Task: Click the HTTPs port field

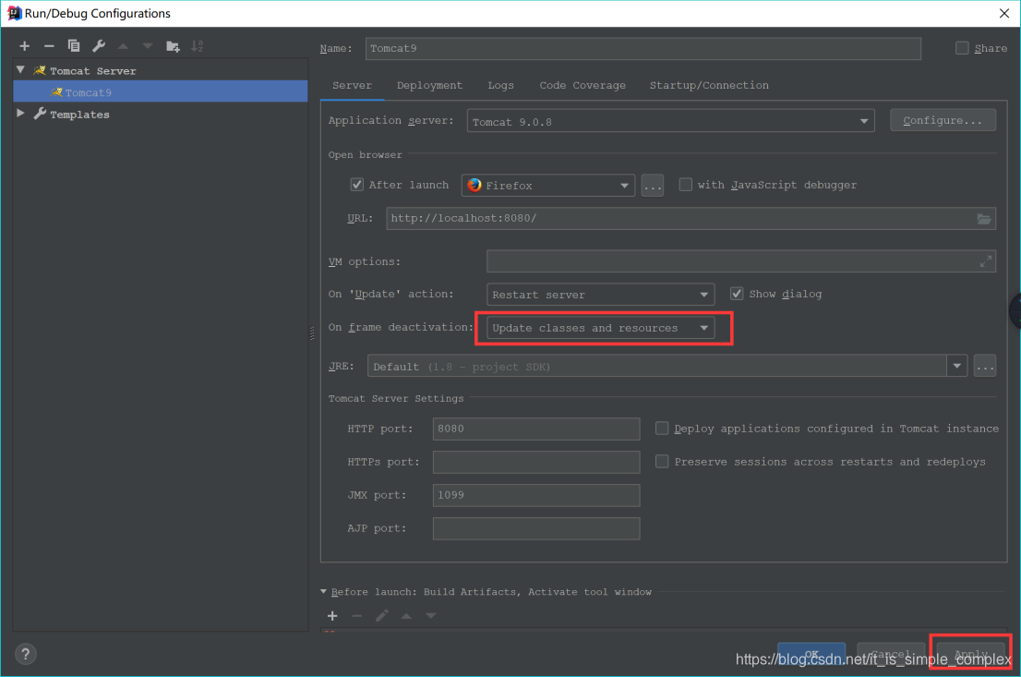Action: click(536, 462)
